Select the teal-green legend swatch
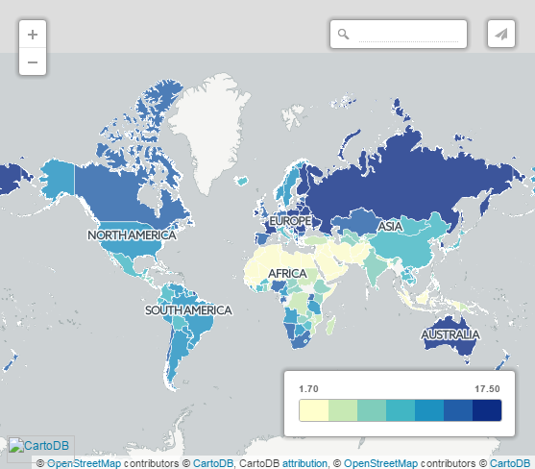 pos(372,410)
